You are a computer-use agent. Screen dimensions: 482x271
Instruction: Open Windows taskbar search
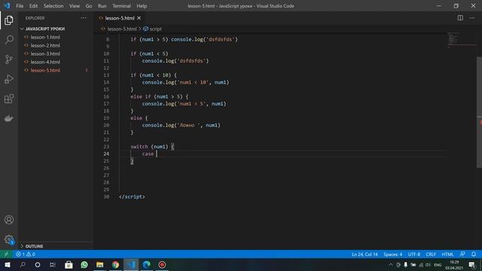pyautogui.click(x=23, y=265)
